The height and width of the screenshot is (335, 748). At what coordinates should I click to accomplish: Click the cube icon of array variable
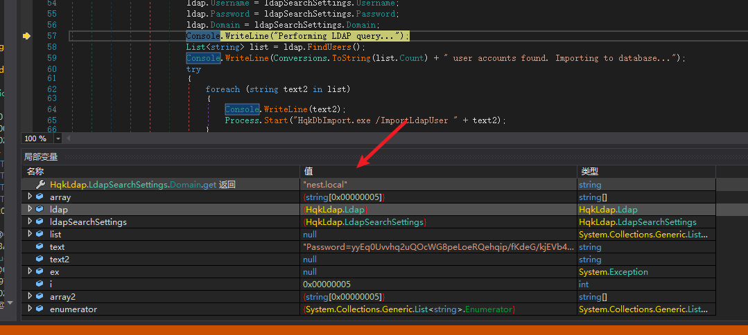click(40, 197)
